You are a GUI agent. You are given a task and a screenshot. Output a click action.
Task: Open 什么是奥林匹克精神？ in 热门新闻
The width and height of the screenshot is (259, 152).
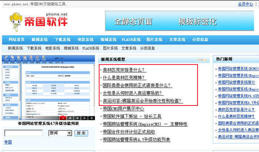click(236, 117)
